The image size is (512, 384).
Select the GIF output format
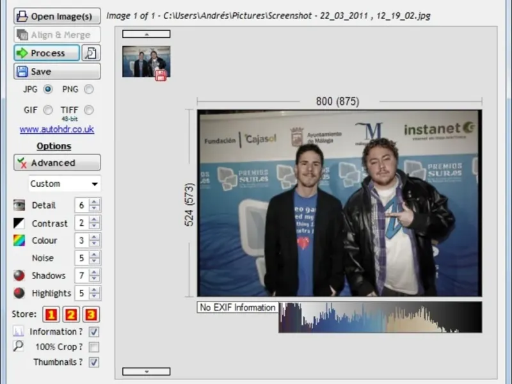pos(48,110)
